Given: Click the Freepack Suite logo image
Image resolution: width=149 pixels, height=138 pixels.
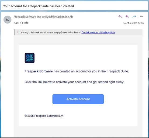Looking at the screenshot, I should (30, 58).
